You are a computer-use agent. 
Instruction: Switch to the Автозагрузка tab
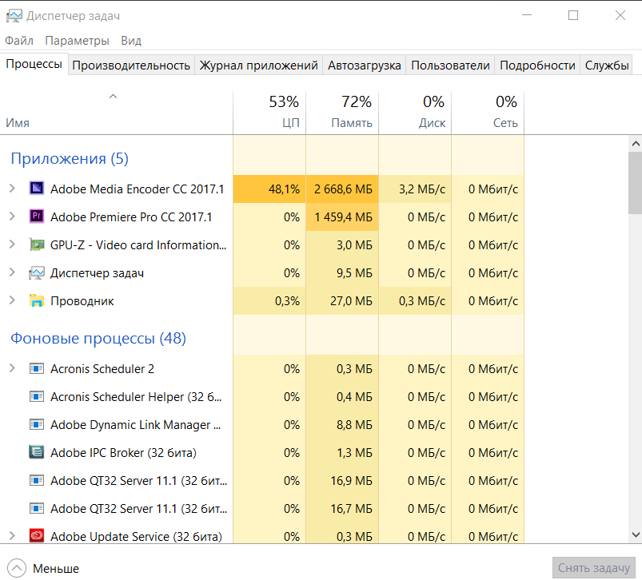(364, 66)
